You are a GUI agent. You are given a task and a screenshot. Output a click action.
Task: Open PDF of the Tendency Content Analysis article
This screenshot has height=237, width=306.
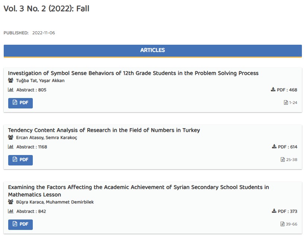click(x=20, y=160)
